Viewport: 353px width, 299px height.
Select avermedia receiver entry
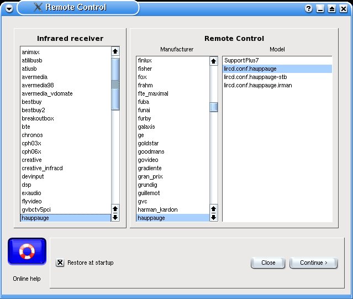[x=66, y=77]
